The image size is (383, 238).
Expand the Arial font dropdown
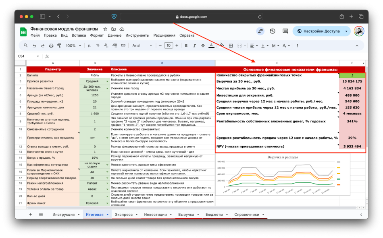tap(142, 46)
